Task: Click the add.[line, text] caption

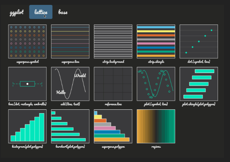Action: [70, 104]
